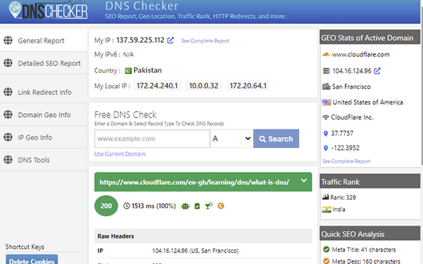
Task: Click the clock icon by 1513 ms
Action: [126, 206]
